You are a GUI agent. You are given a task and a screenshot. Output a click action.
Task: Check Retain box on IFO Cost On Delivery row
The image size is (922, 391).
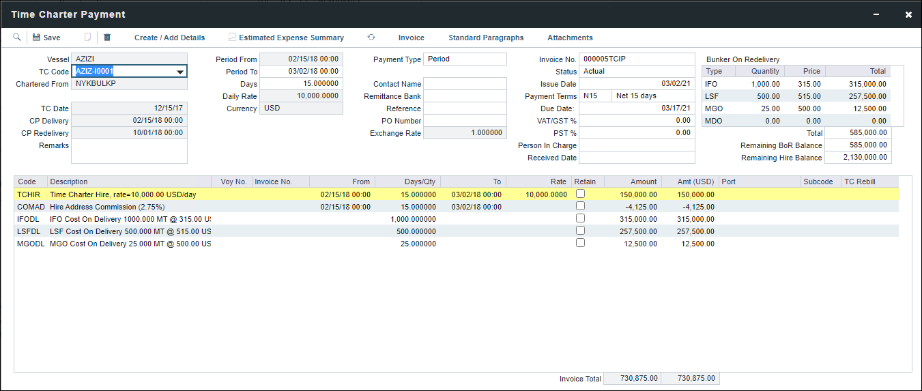(x=580, y=218)
